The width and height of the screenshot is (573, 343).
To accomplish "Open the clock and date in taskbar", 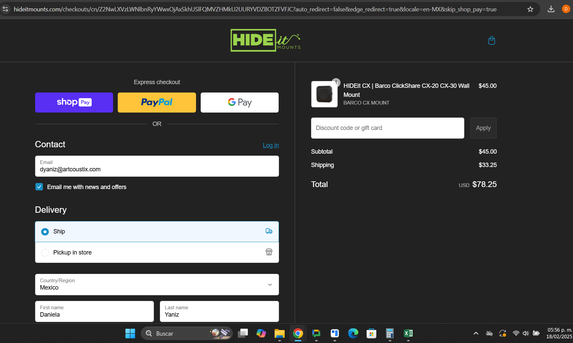I will [x=559, y=333].
